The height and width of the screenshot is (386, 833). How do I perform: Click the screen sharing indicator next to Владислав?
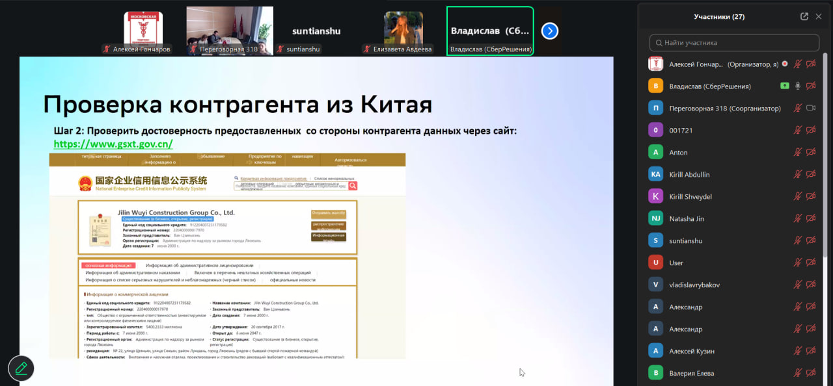pyautogui.click(x=784, y=86)
